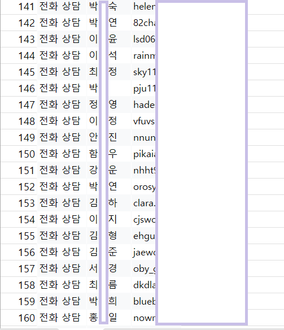
Task: Select row number 156
Action: (x=27, y=252)
